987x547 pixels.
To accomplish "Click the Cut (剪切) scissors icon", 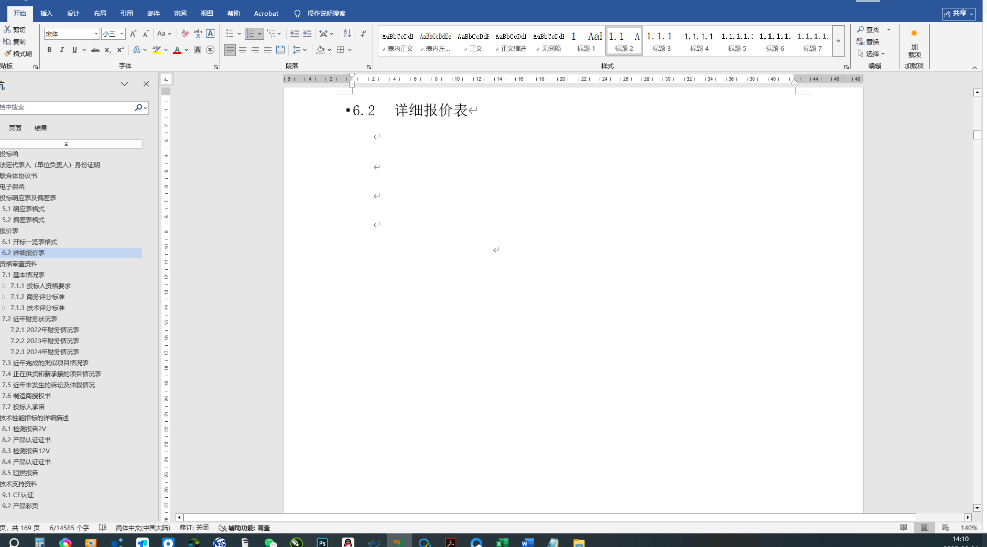I will [7, 29].
